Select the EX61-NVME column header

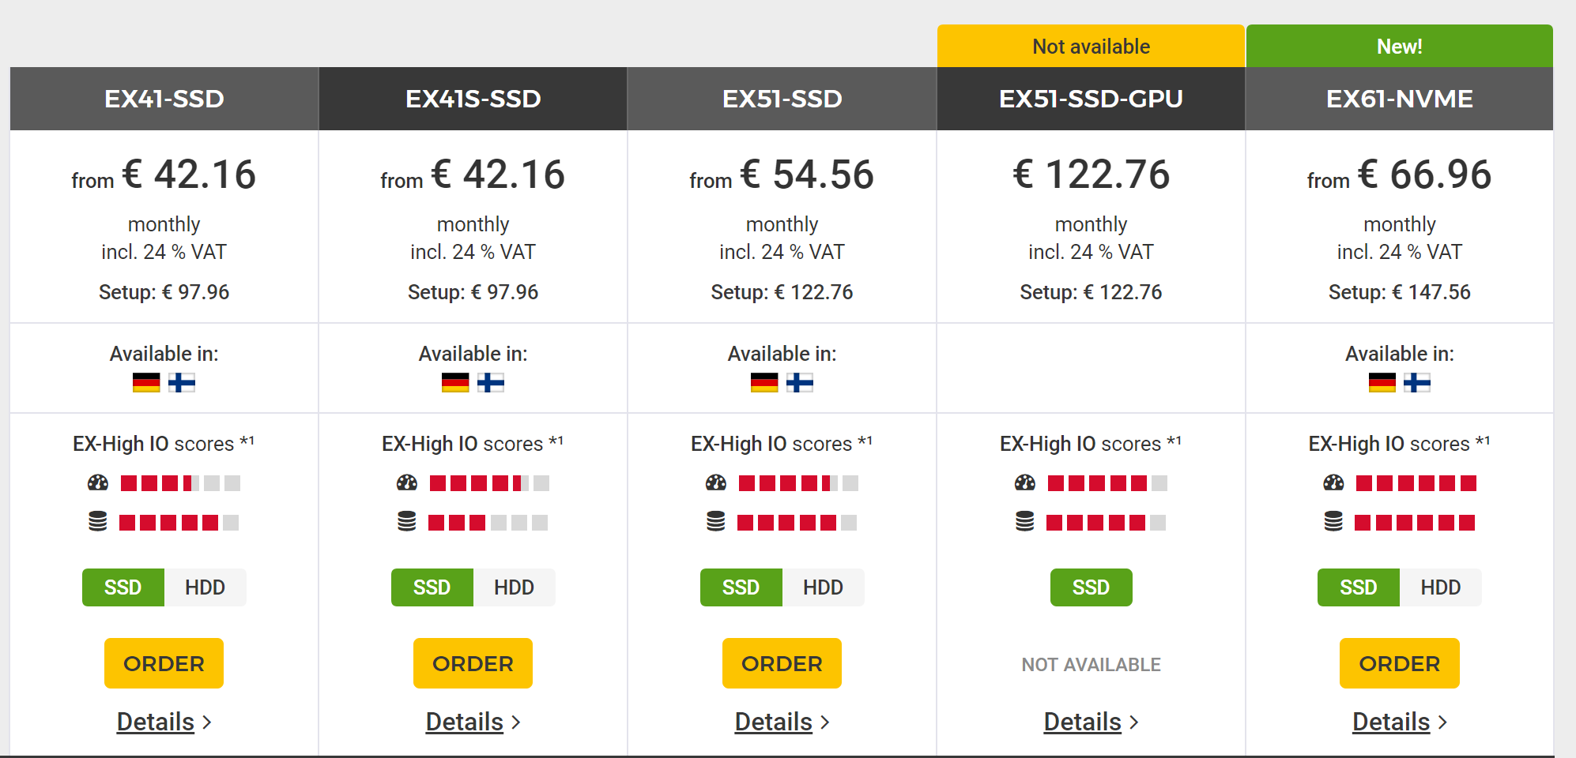pos(1400,99)
